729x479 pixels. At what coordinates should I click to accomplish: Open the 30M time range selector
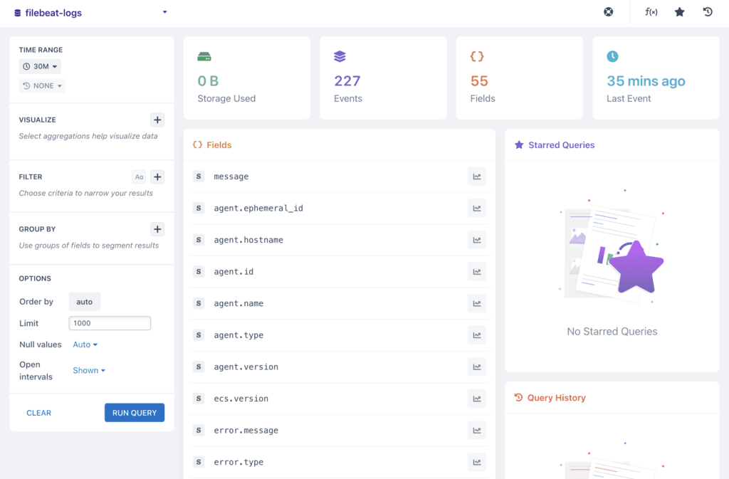click(40, 65)
